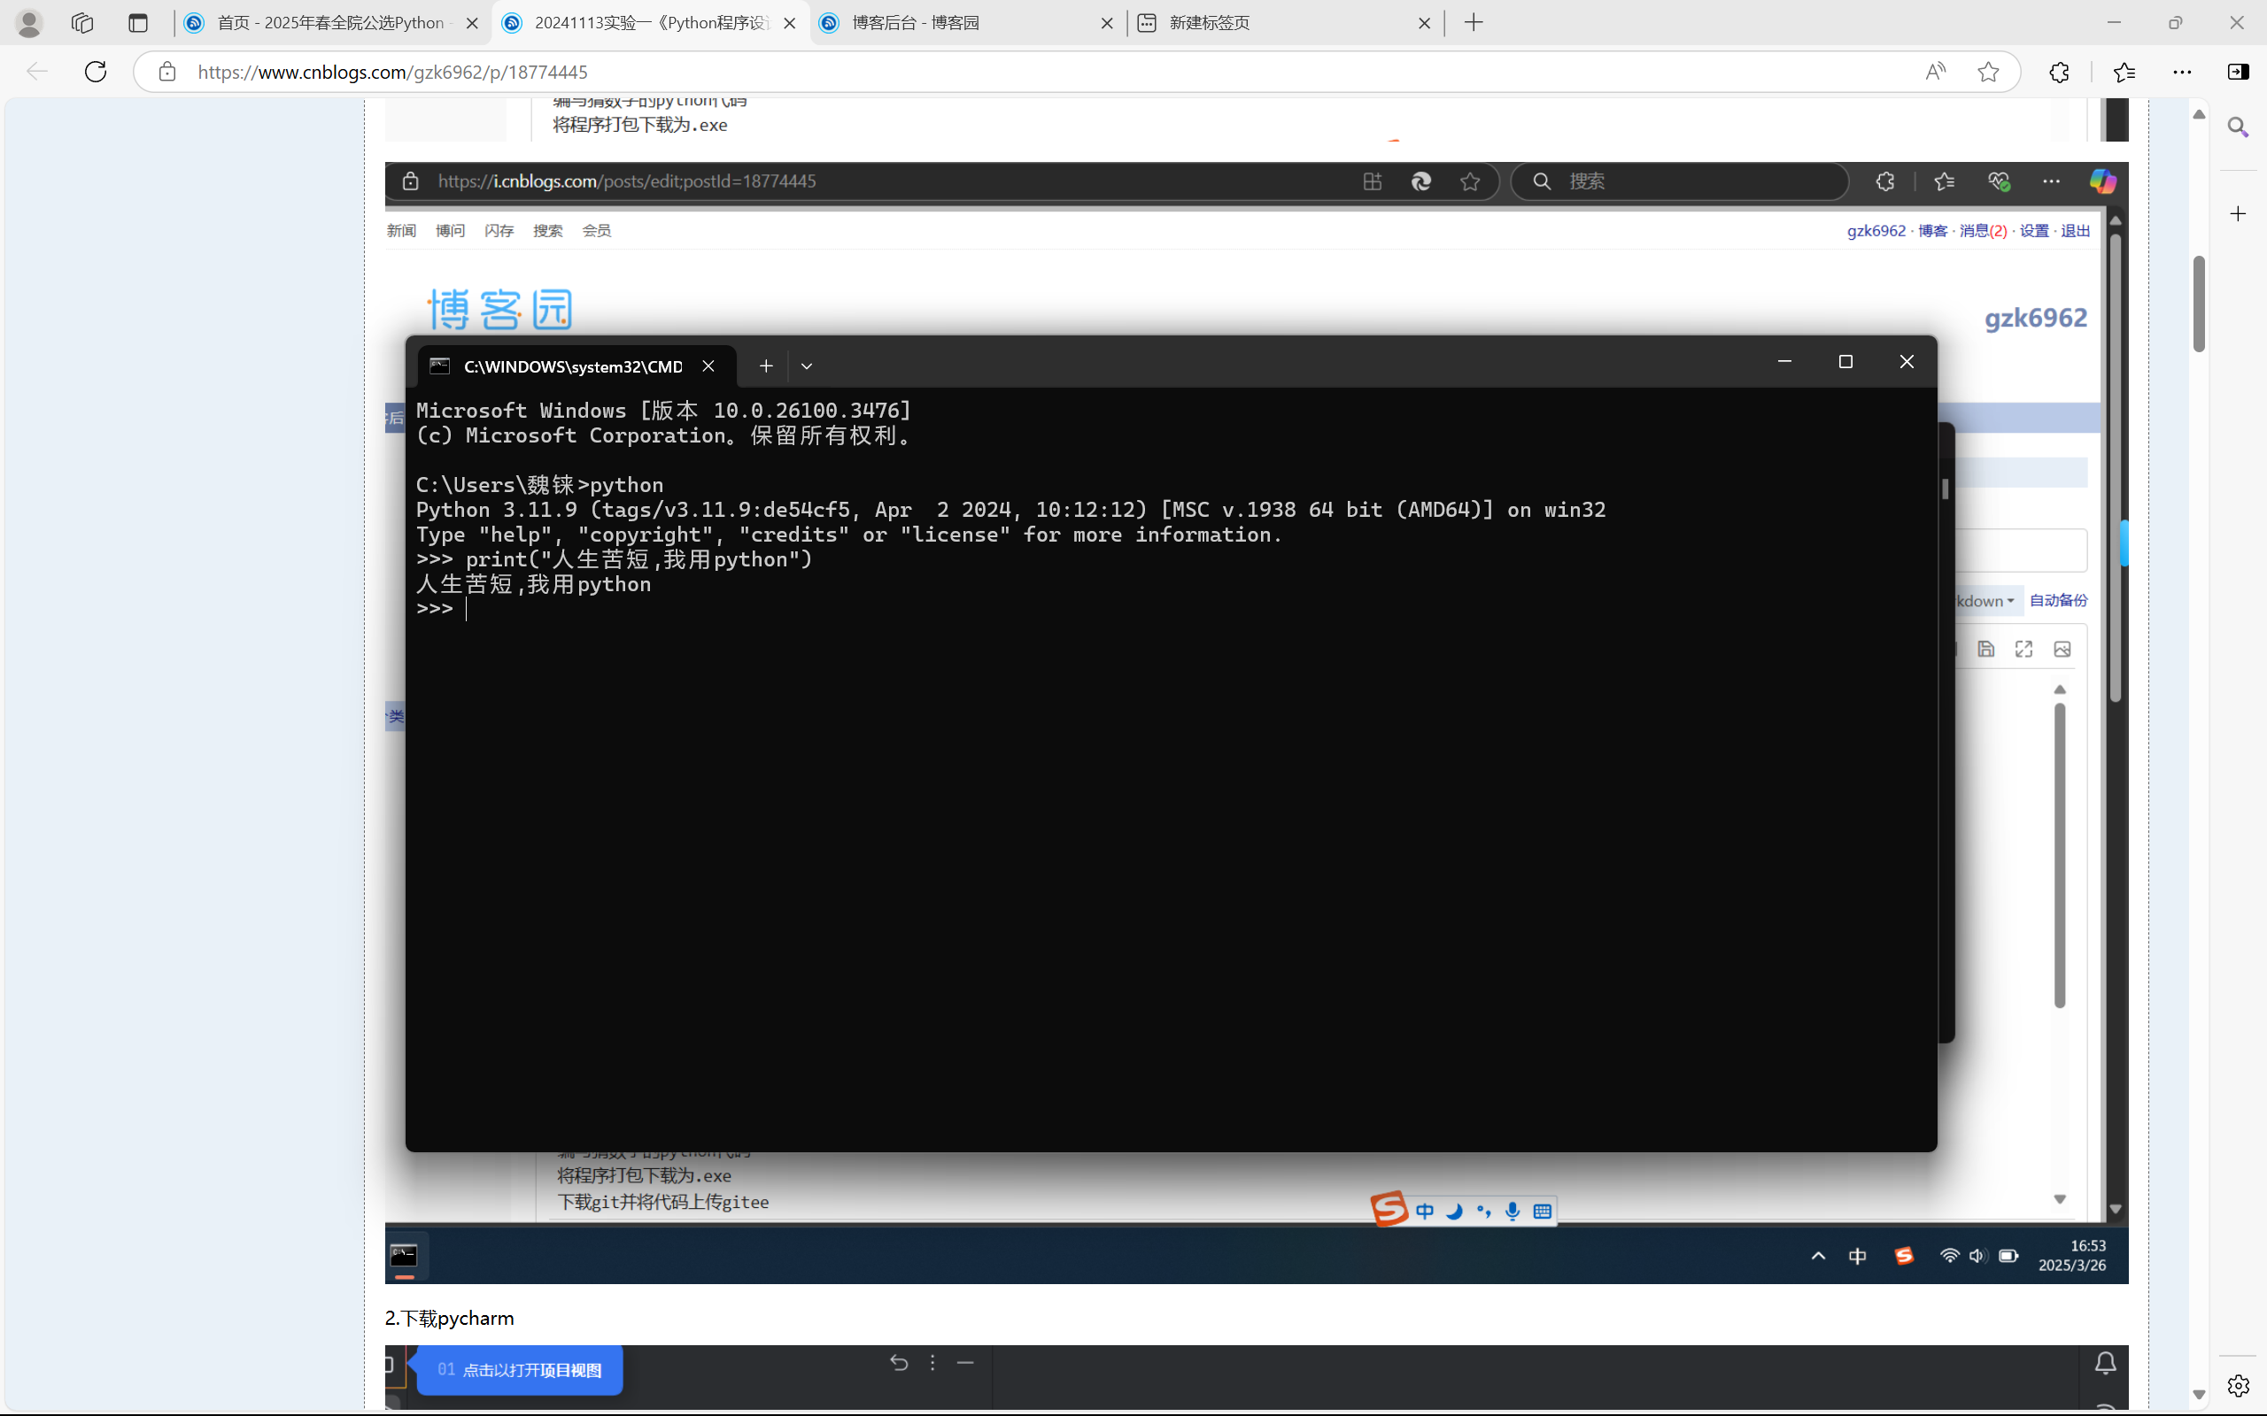2267x1416 pixels.
Task: Close the 新建标签页 tab
Action: pos(1424,22)
